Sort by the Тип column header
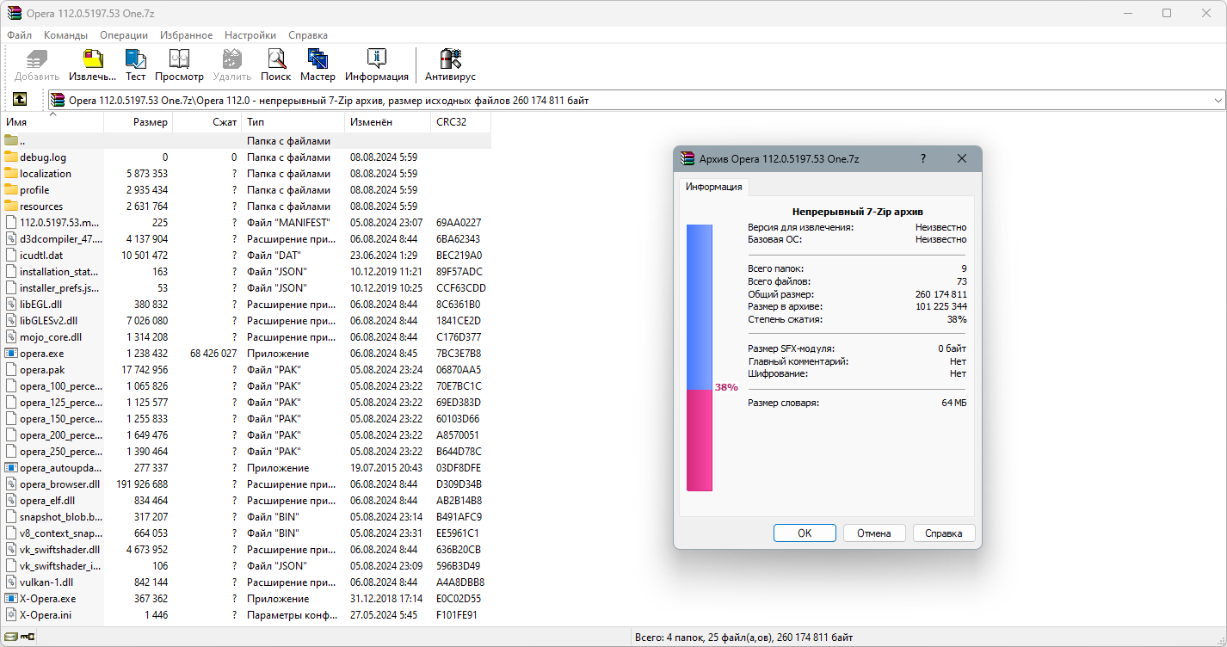 tap(293, 122)
